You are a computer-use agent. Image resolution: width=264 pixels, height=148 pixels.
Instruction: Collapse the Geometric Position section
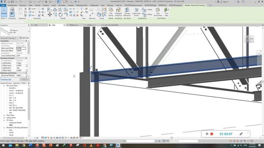[x=26, y=58]
